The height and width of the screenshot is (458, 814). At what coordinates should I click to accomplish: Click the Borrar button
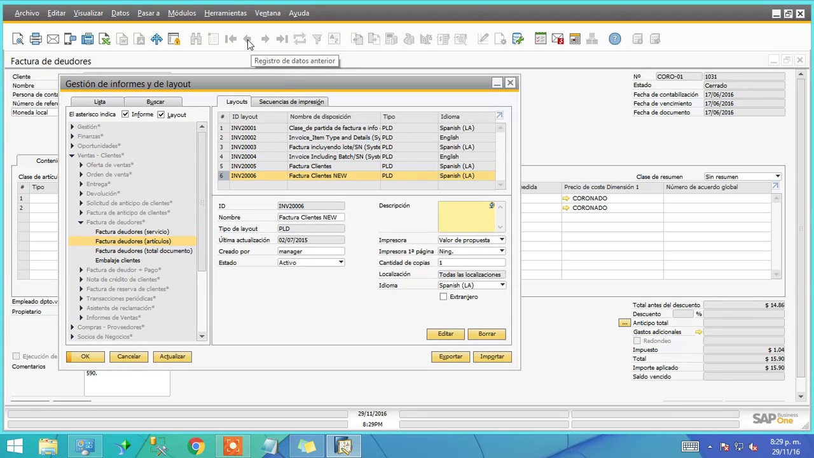(487, 334)
